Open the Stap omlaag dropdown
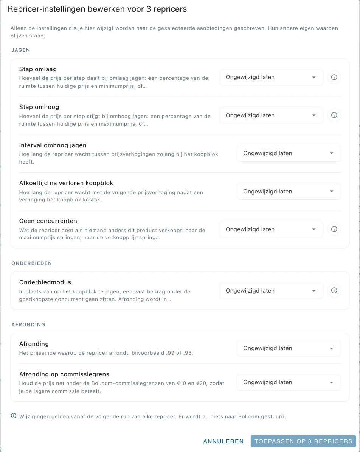The width and height of the screenshot is (360, 452). point(271,77)
